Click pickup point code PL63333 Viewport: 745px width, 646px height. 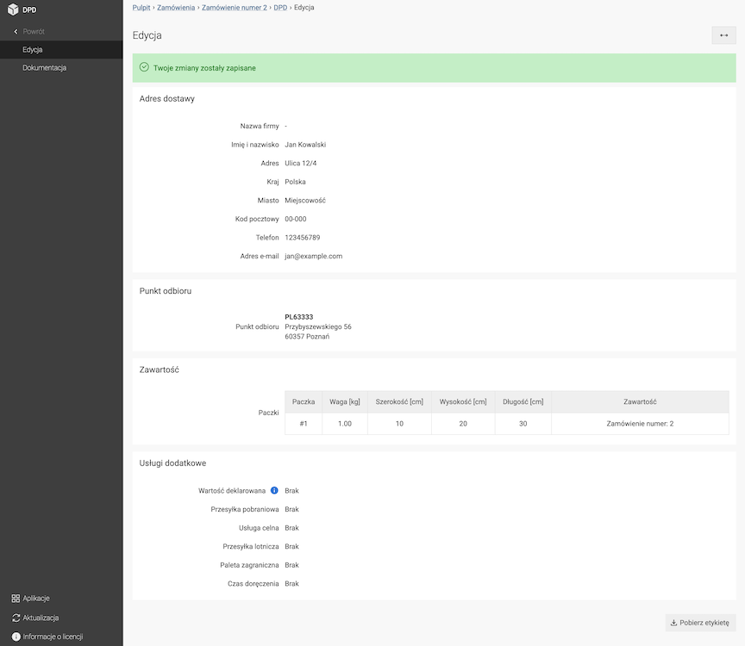coord(299,317)
